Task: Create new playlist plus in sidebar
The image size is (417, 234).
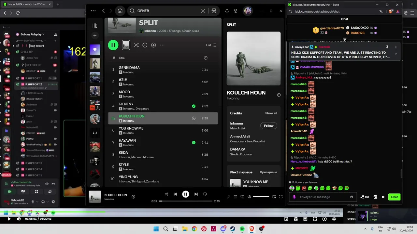Action: tap(95, 36)
